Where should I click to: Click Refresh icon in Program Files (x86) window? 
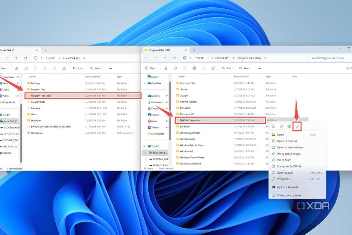pyautogui.click(x=175, y=58)
